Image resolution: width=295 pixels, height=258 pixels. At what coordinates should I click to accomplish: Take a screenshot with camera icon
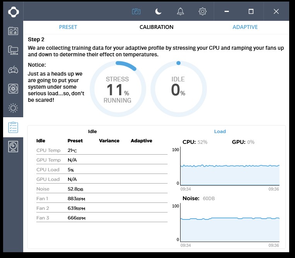pyautogui.click(x=136, y=12)
